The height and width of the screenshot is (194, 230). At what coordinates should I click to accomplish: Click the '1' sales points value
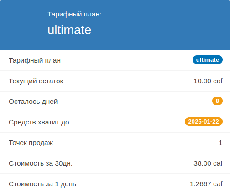(x=220, y=143)
